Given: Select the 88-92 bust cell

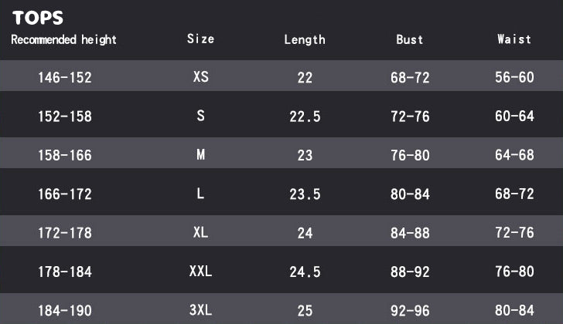Looking at the screenshot, I should click(x=410, y=272).
